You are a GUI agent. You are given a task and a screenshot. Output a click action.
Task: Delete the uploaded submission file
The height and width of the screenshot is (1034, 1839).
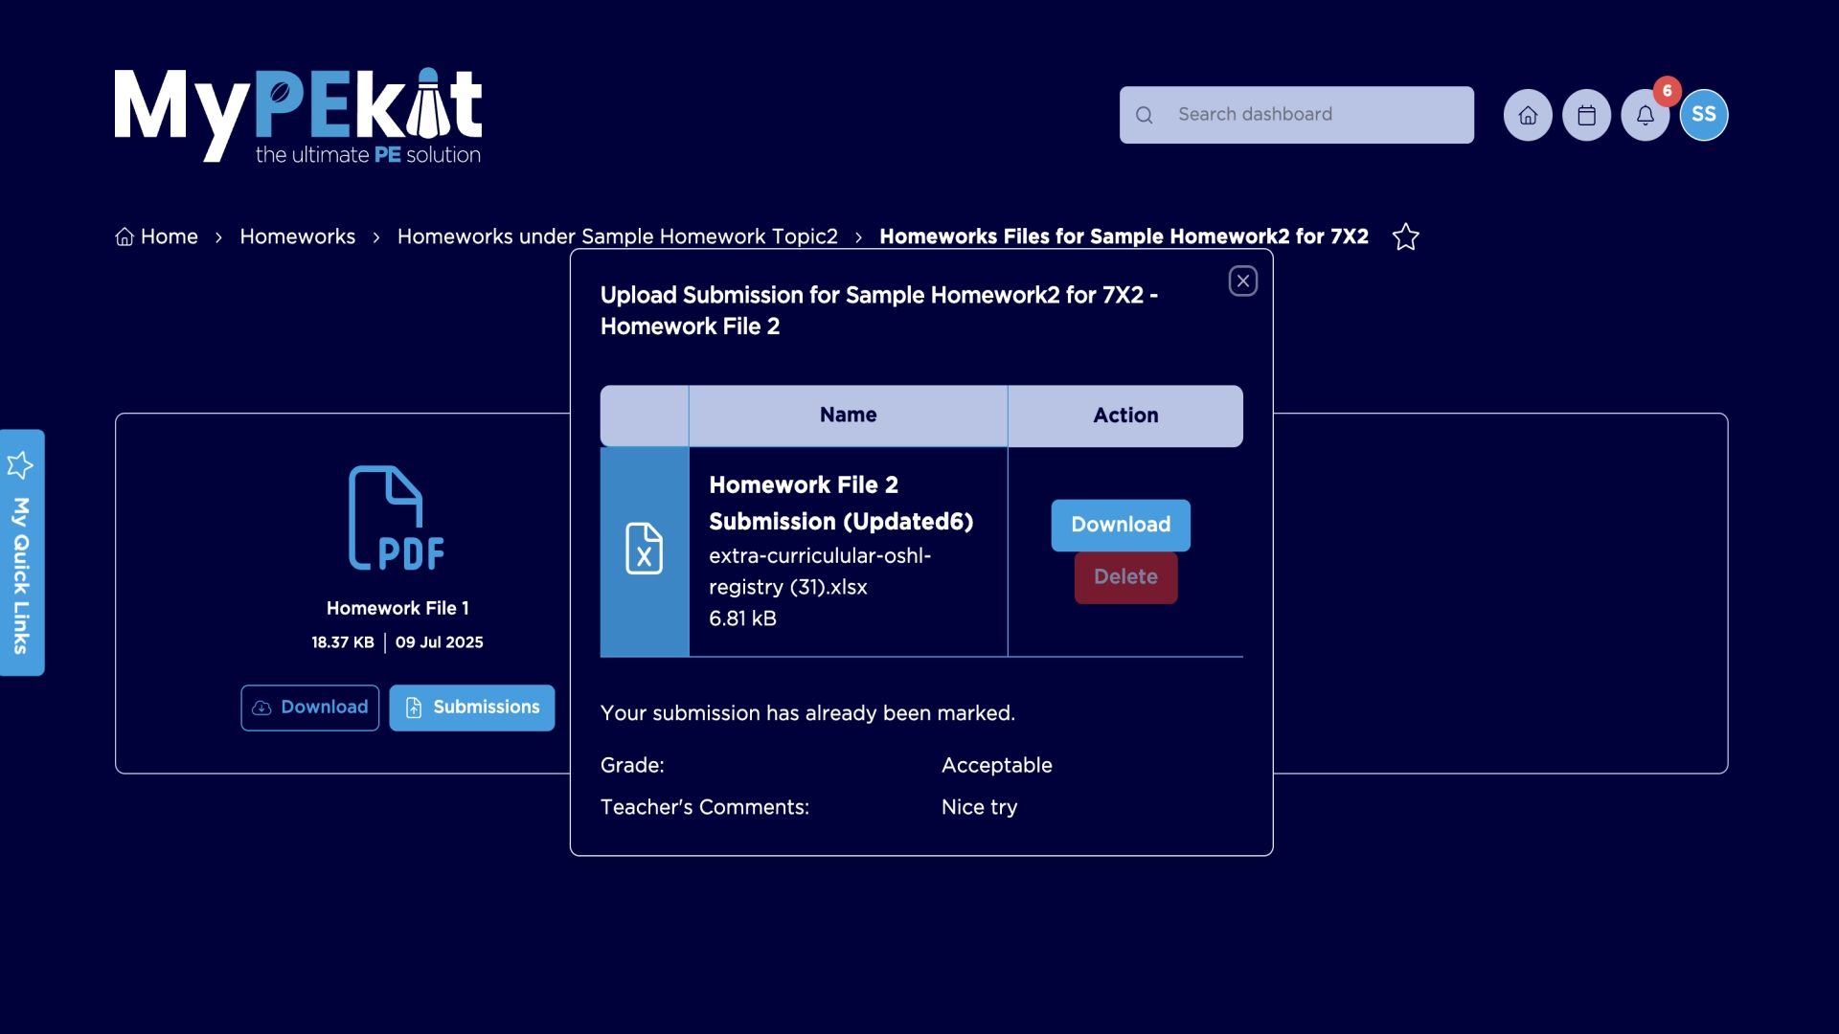click(1125, 577)
